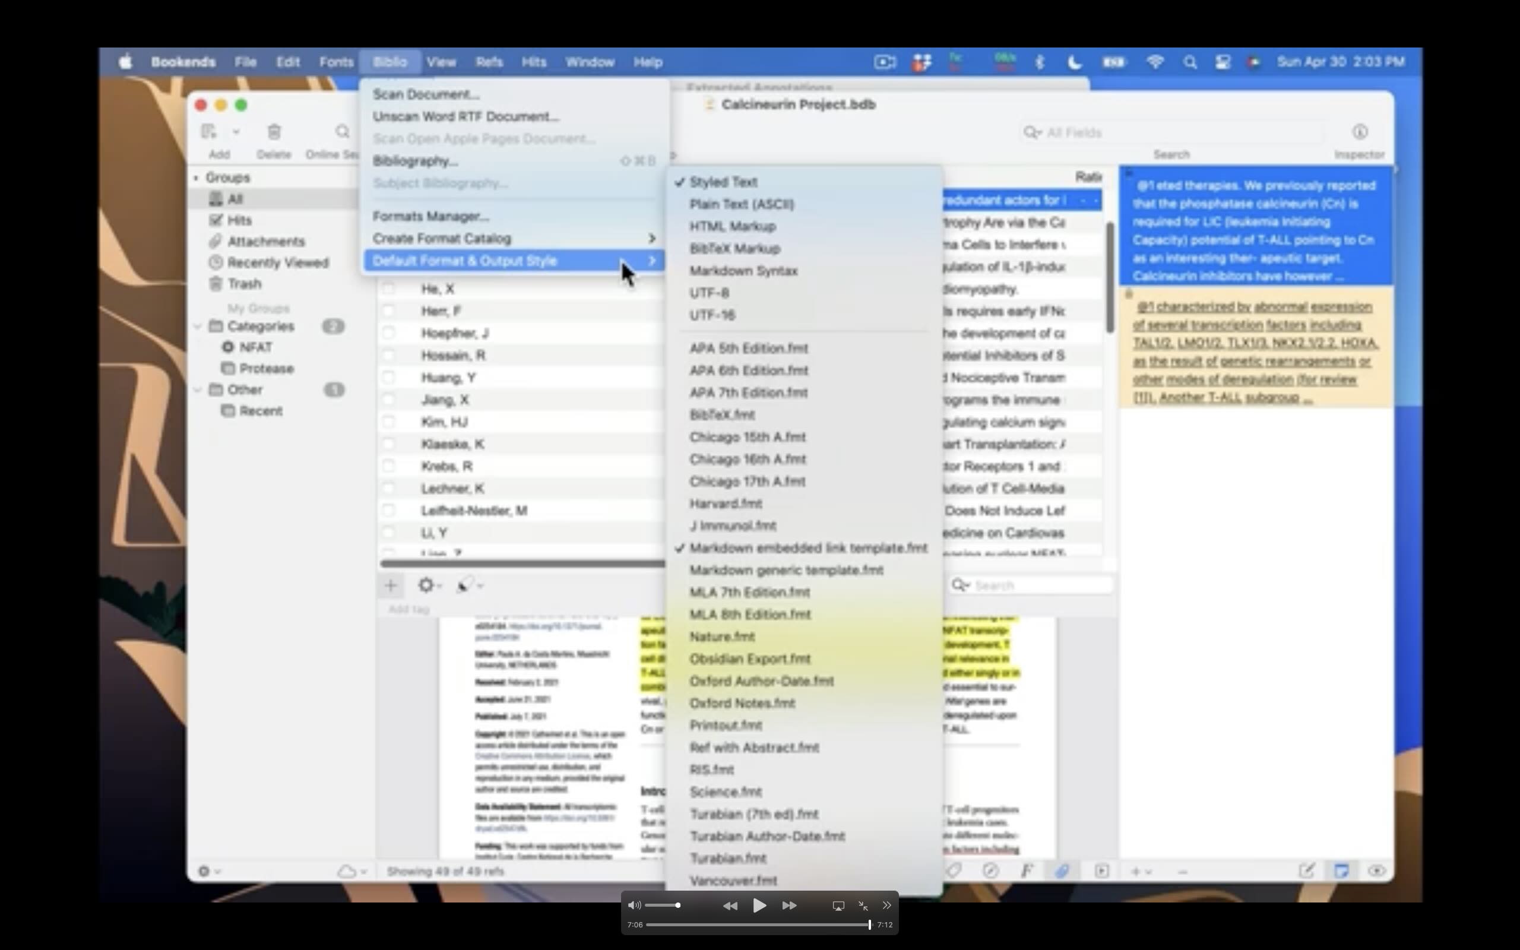Image resolution: width=1520 pixels, height=950 pixels.
Task: Click the gear icon in window status bar
Action: coord(208,872)
